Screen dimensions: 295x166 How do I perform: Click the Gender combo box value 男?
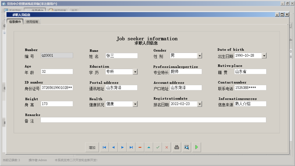184,56
